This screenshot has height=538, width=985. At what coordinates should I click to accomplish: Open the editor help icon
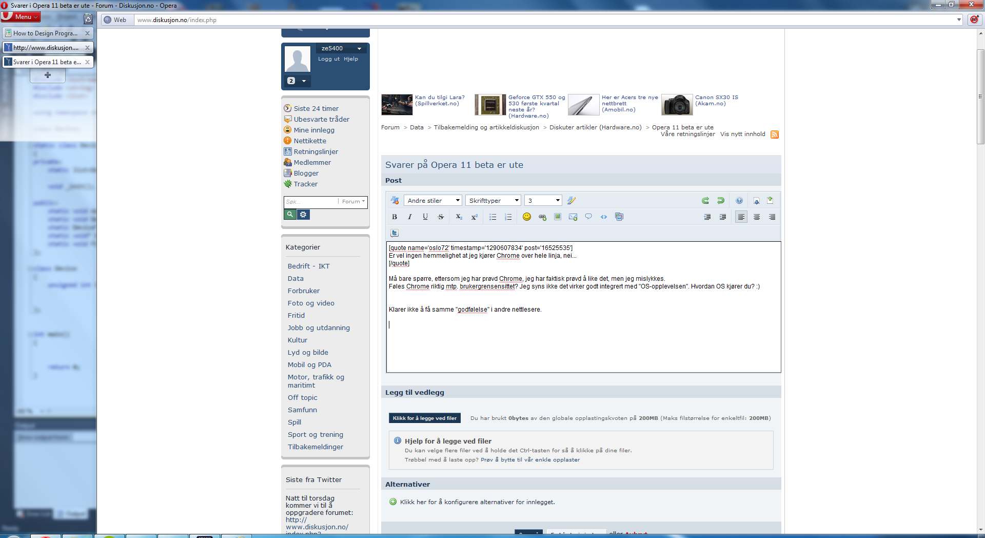[739, 201]
